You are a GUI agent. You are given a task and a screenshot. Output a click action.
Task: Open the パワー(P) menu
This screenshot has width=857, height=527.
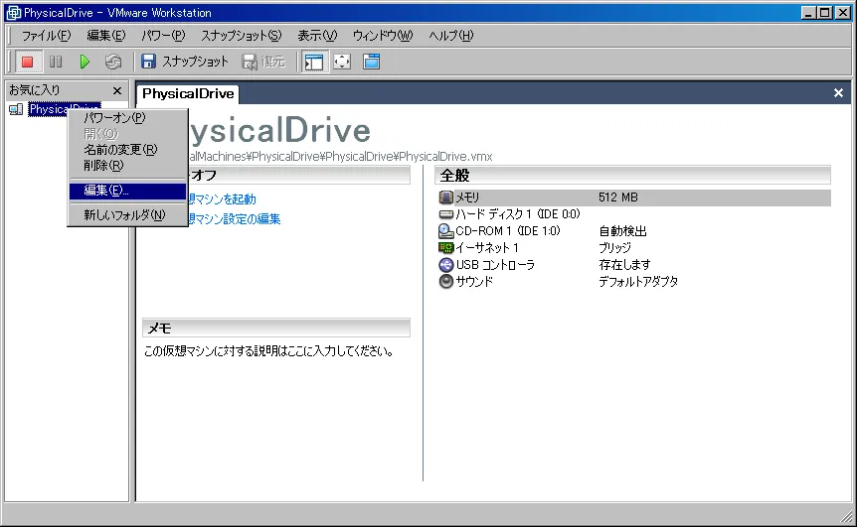[x=163, y=36]
